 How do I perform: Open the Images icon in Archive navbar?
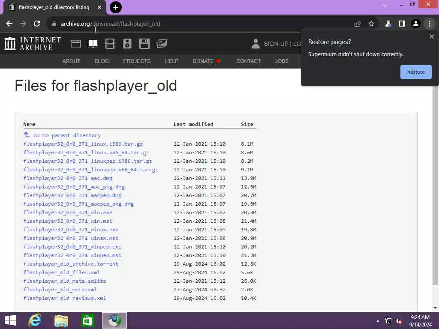[x=162, y=44]
